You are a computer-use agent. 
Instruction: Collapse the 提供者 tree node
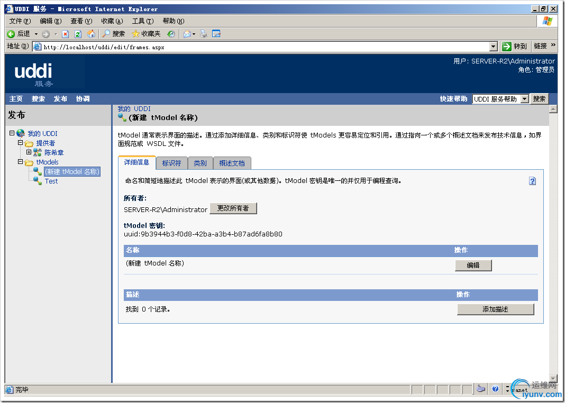click(20, 143)
